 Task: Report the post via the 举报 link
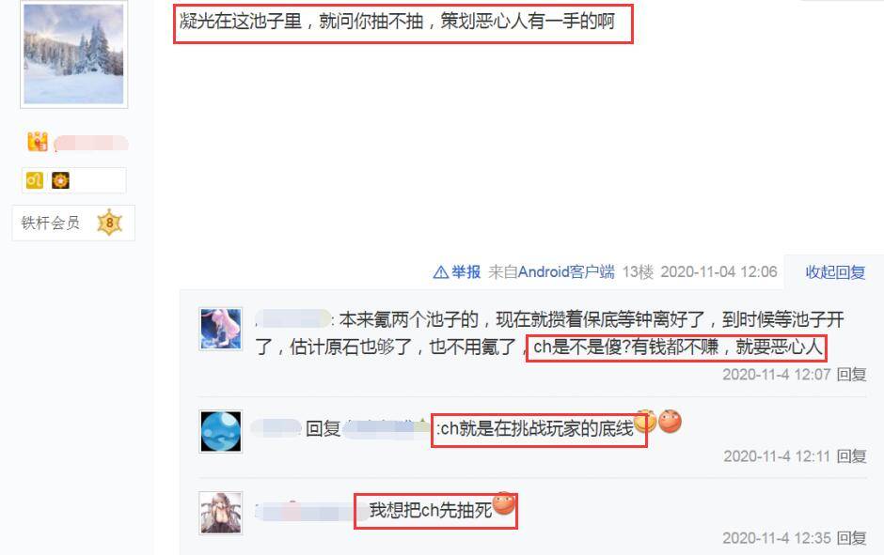[x=466, y=272]
